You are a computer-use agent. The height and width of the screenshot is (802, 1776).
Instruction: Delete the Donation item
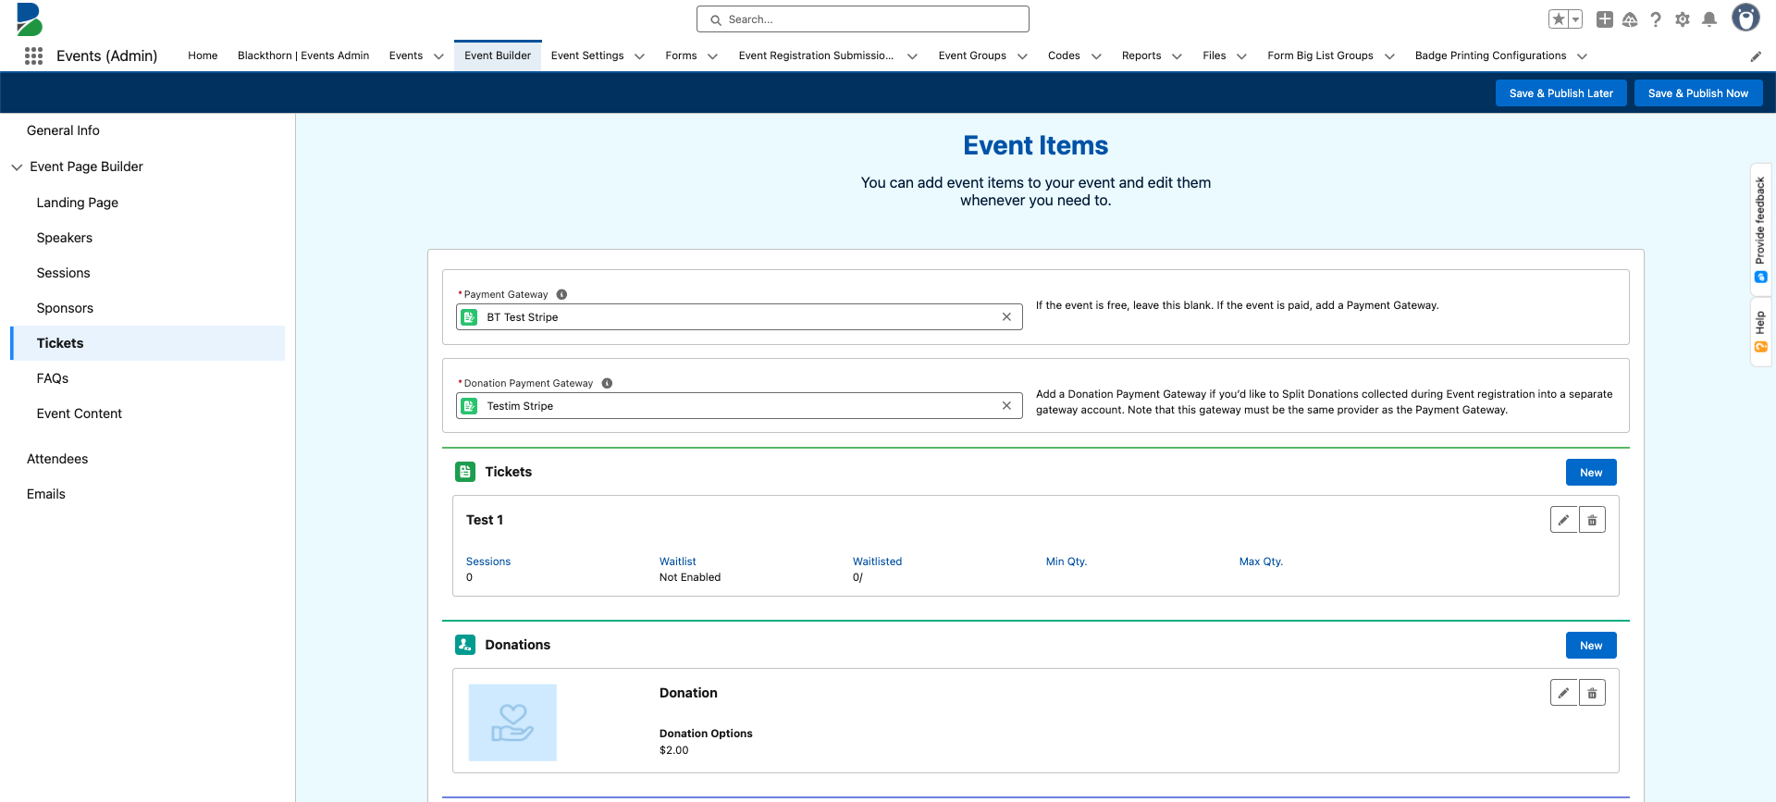tap(1592, 693)
